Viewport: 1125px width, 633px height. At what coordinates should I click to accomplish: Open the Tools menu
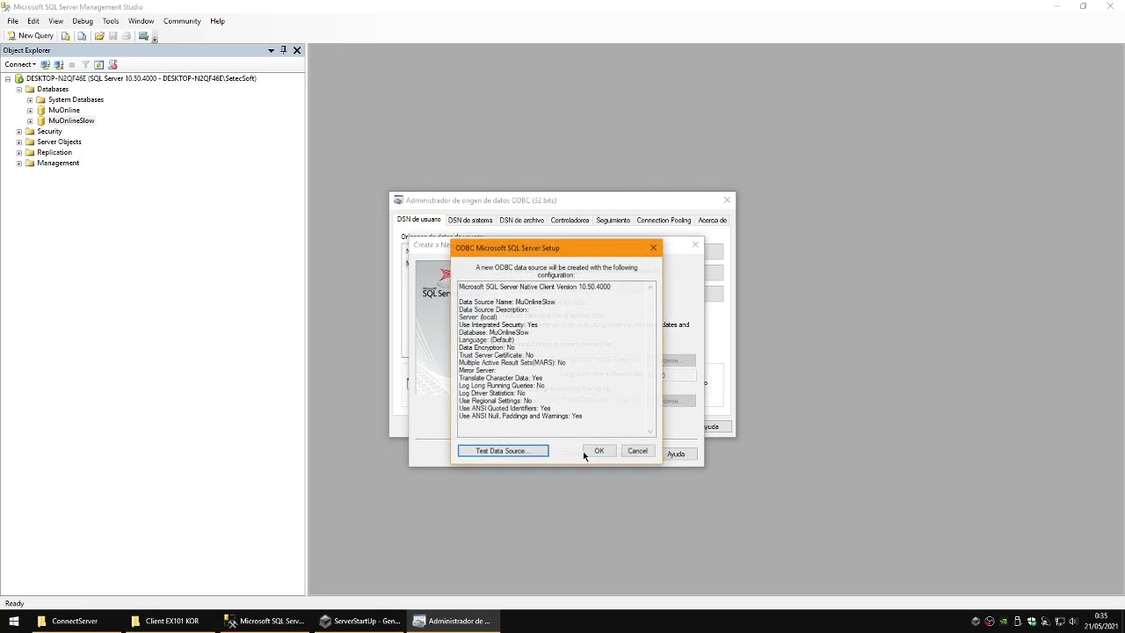111,21
